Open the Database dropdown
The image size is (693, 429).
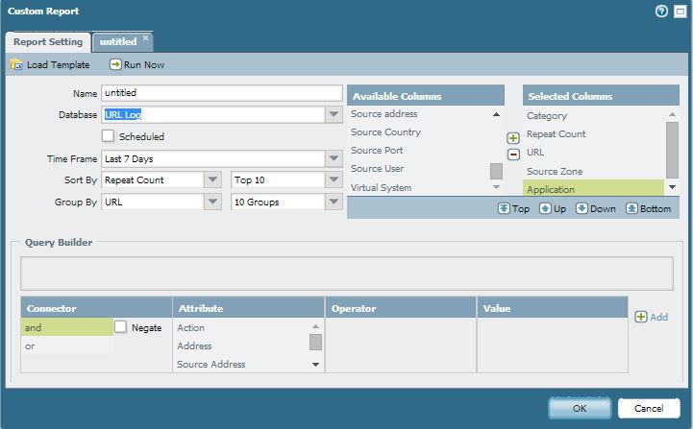(334, 115)
